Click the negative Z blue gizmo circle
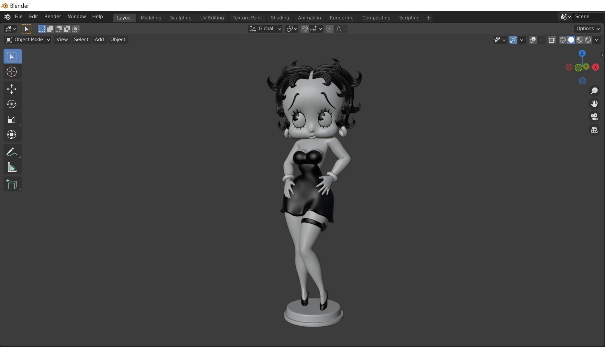 click(582, 81)
